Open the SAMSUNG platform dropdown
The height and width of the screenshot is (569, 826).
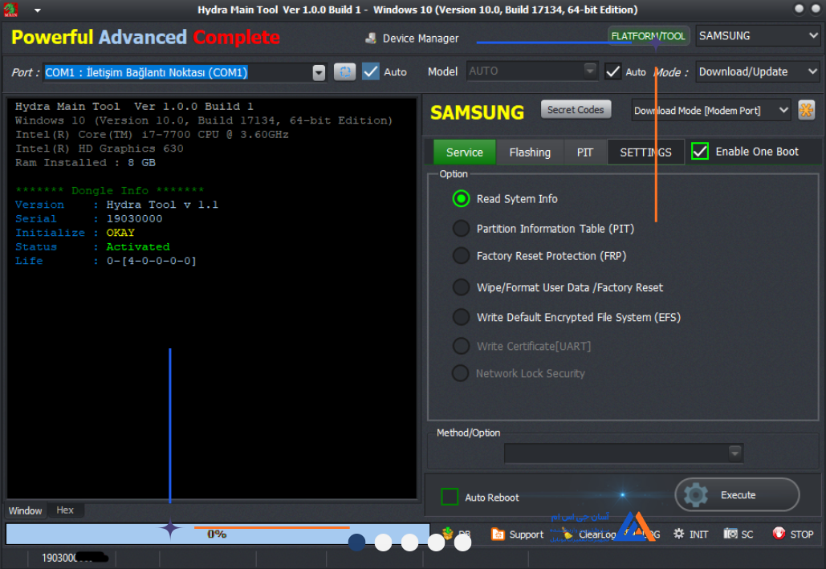pos(758,36)
